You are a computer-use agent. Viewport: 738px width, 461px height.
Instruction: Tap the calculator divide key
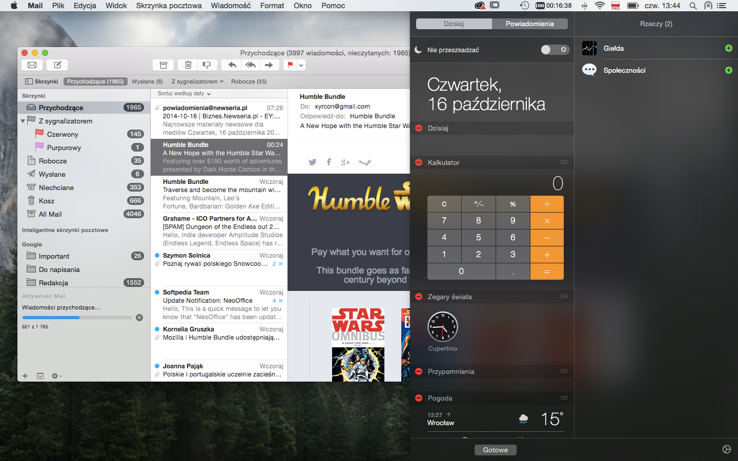point(547,204)
